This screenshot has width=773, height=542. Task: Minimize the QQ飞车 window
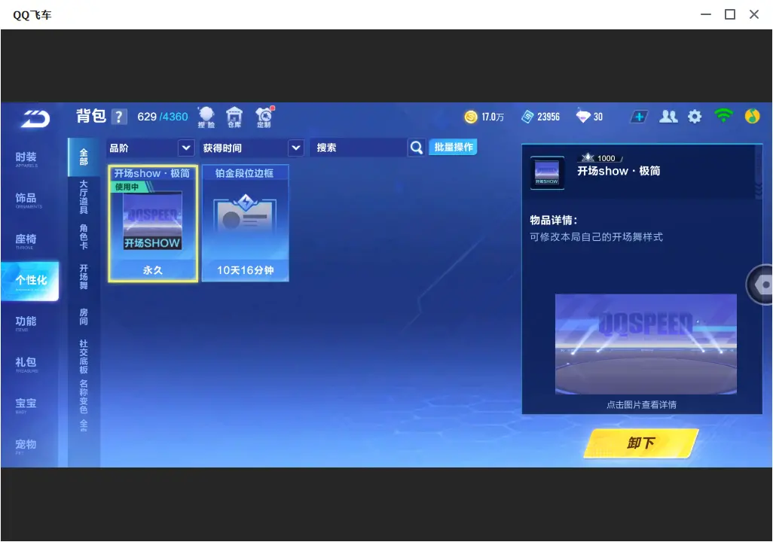pyautogui.click(x=706, y=15)
